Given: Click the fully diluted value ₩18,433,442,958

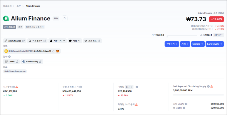Looking at the screenshot, I should point(72,91).
